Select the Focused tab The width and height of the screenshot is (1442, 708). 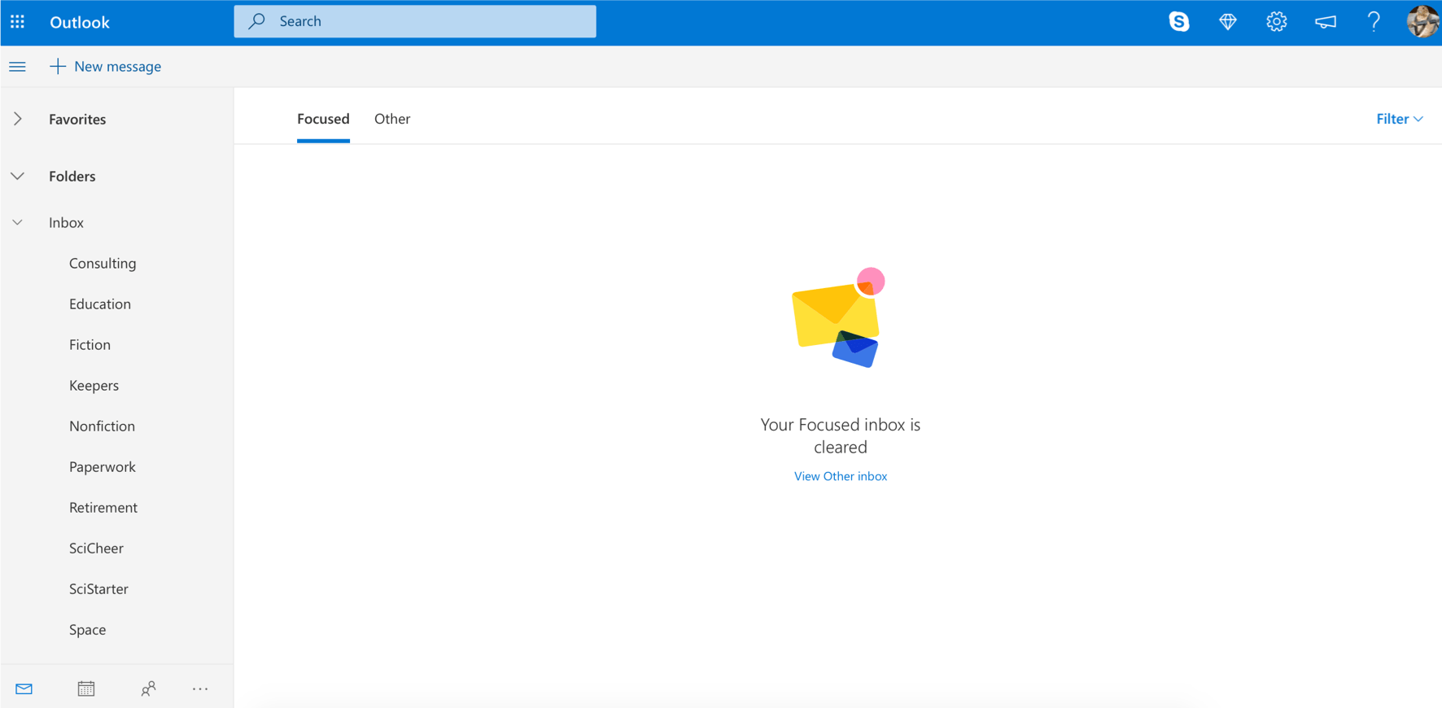coord(323,119)
